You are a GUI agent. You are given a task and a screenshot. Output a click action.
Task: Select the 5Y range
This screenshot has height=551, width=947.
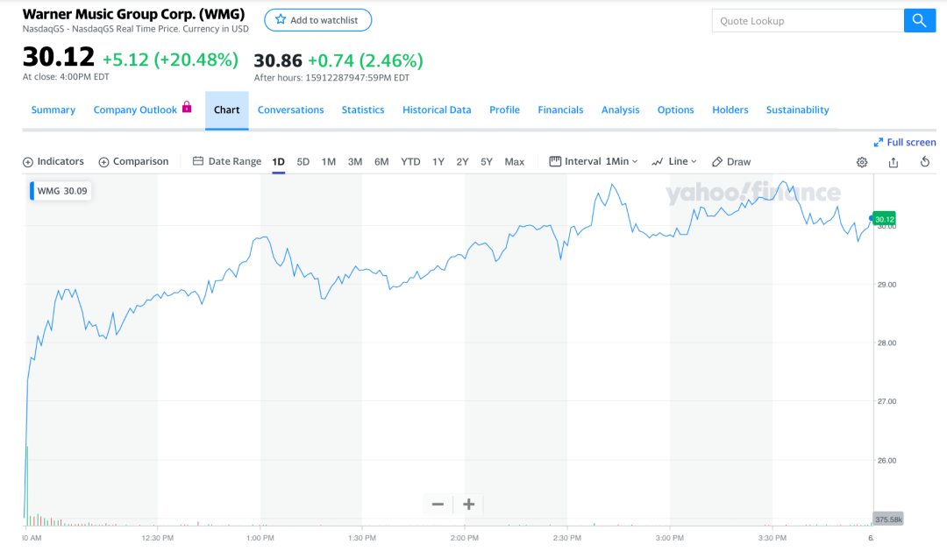pyautogui.click(x=487, y=162)
